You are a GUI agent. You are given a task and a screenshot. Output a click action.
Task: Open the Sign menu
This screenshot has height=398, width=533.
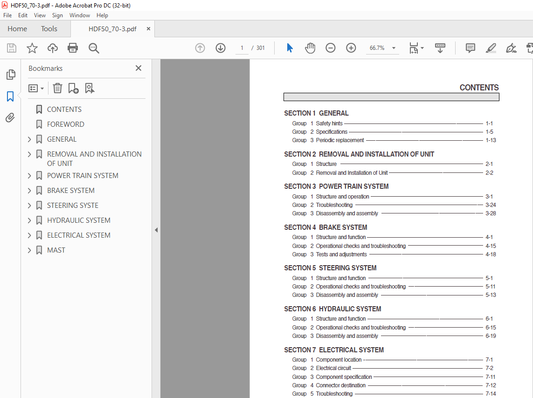(57, 15)
